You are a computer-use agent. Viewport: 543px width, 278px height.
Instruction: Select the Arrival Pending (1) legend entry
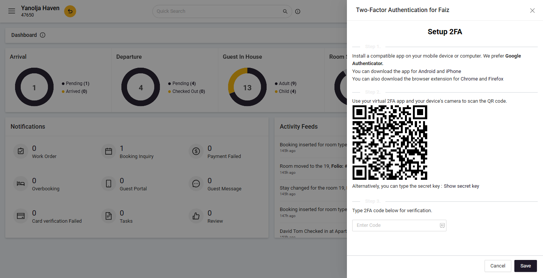coord(75,84)
